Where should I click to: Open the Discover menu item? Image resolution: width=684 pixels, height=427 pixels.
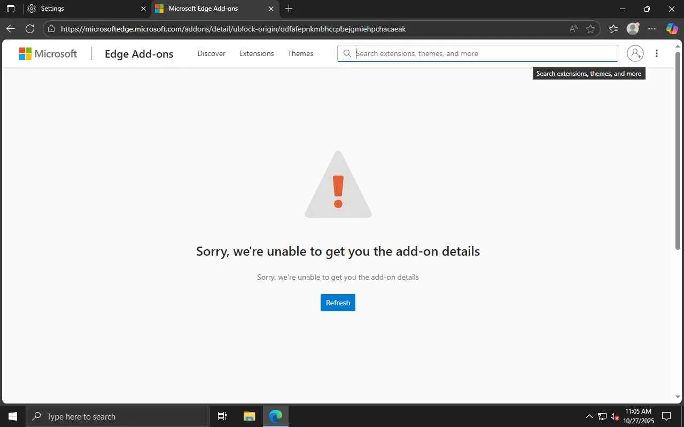[x=211, y=53]
